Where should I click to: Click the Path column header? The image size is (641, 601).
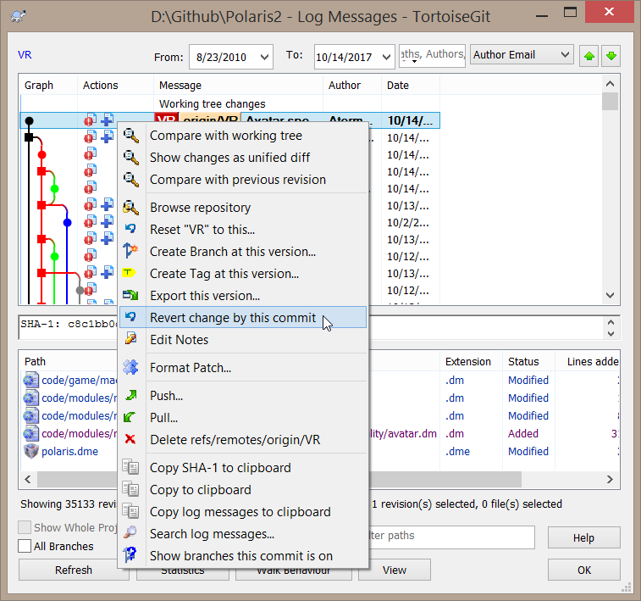coord(35,362)
